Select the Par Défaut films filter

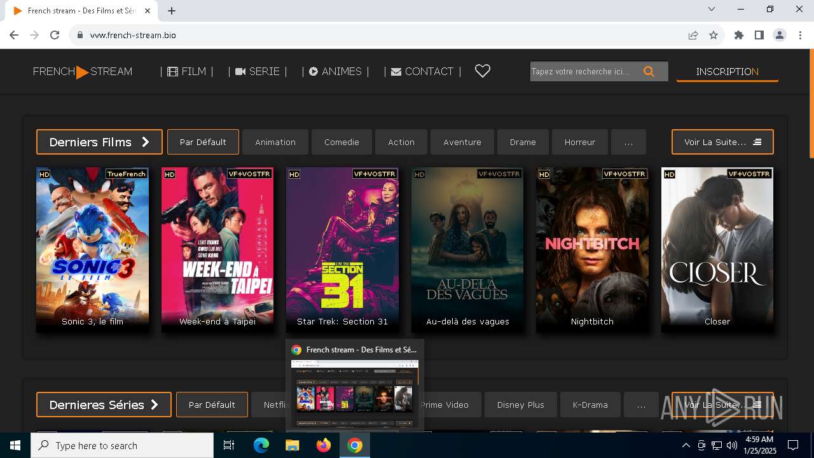[x=203, y=142]
